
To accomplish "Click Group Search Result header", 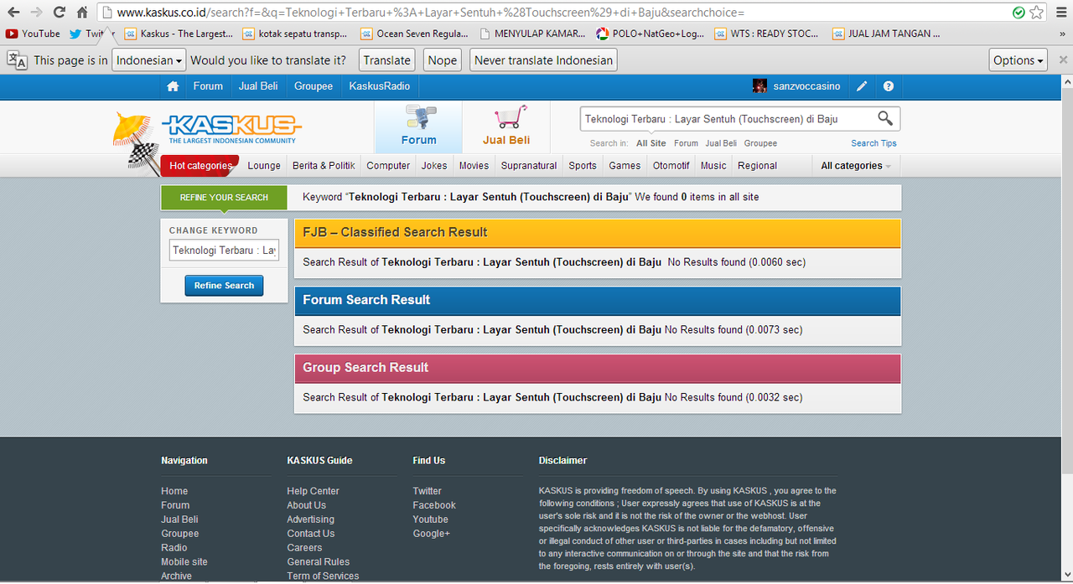I will click(x=597, y=368).
